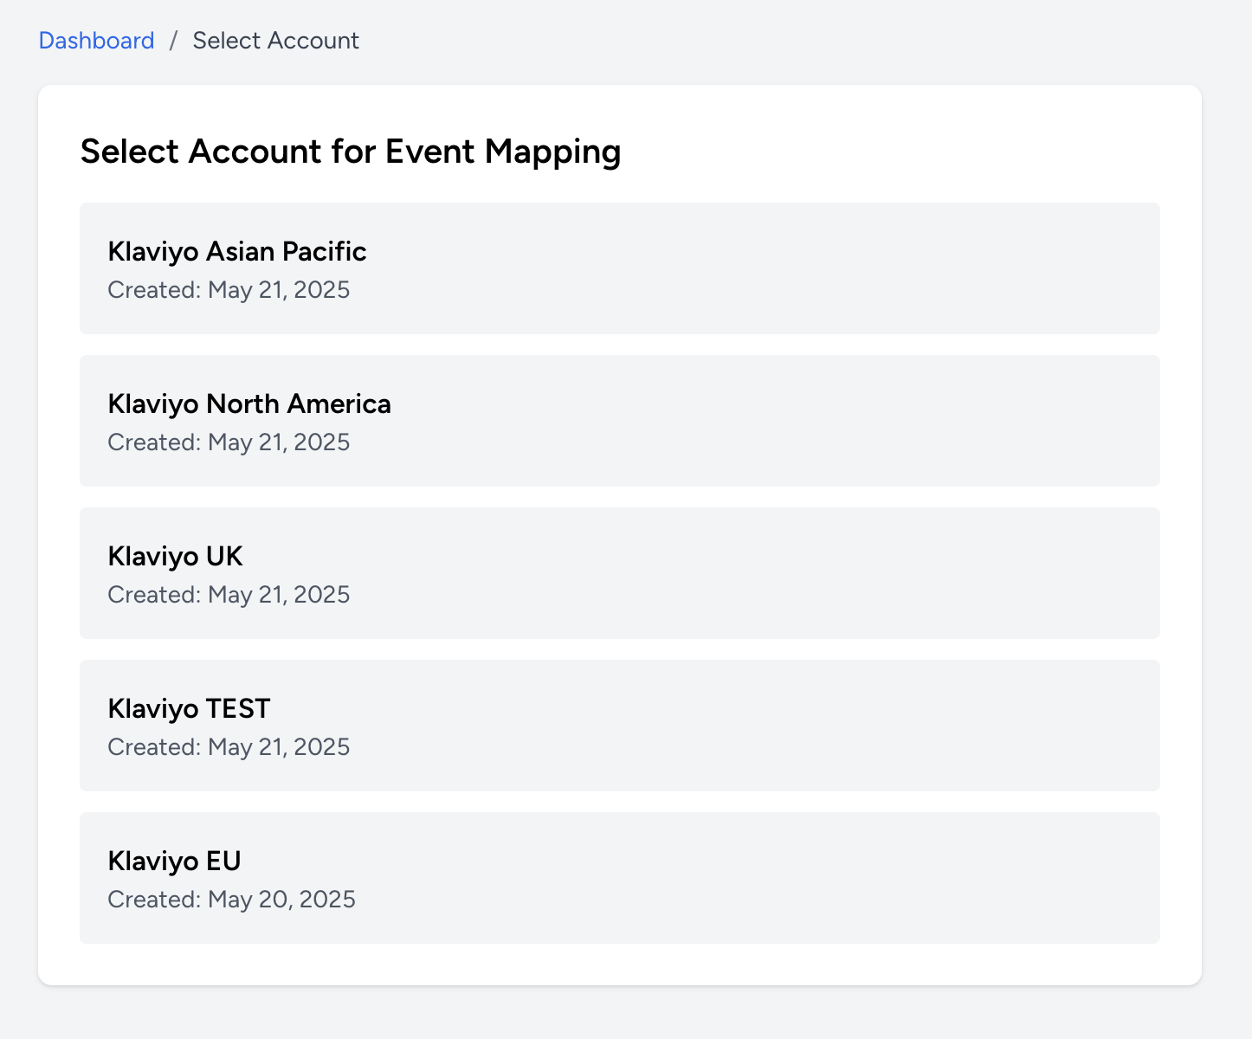1252x1039 pixels.
Task: Go back to the Dashboard breadcrumb link
Action: 96,41
